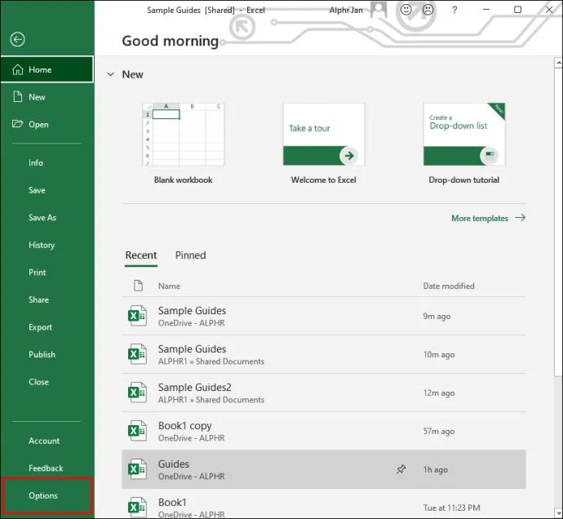Click the vertical scrollbar up arrow

[558, 63]
